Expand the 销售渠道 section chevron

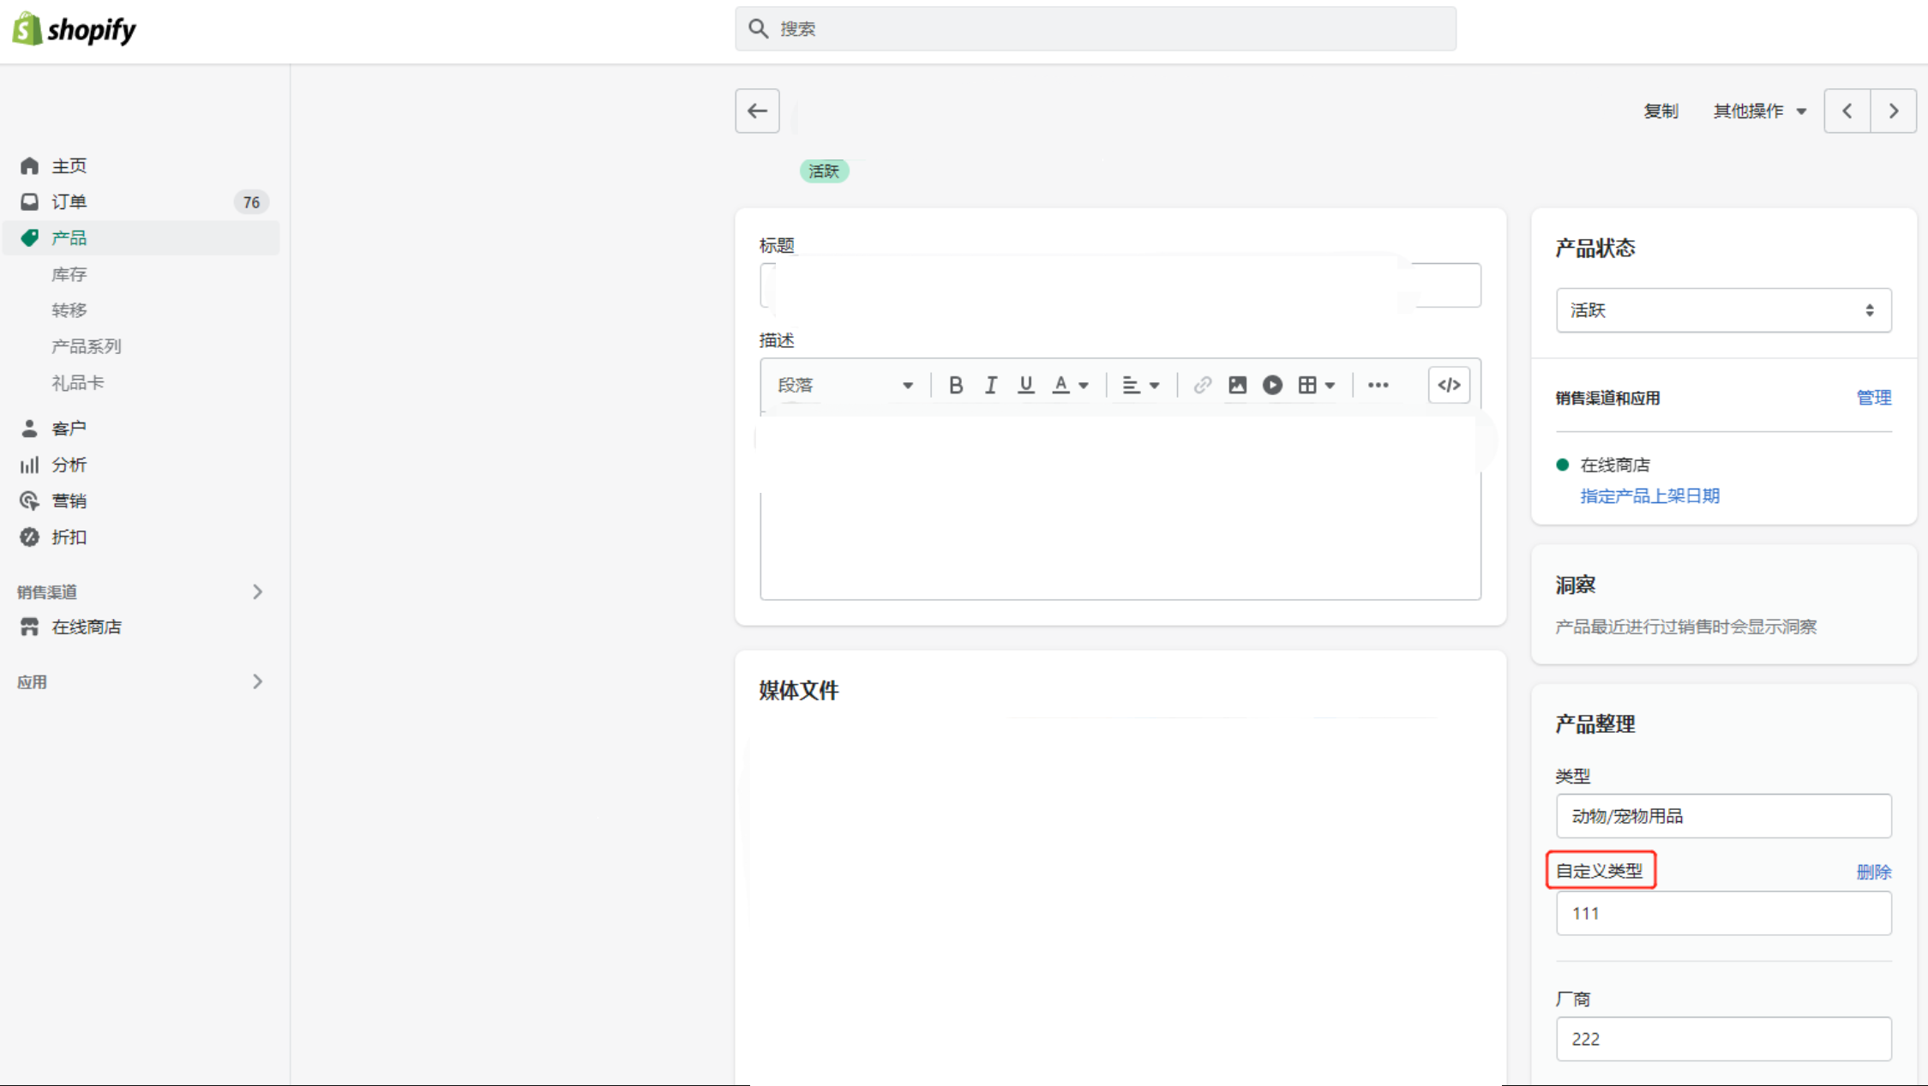click(x=257, y=591)
